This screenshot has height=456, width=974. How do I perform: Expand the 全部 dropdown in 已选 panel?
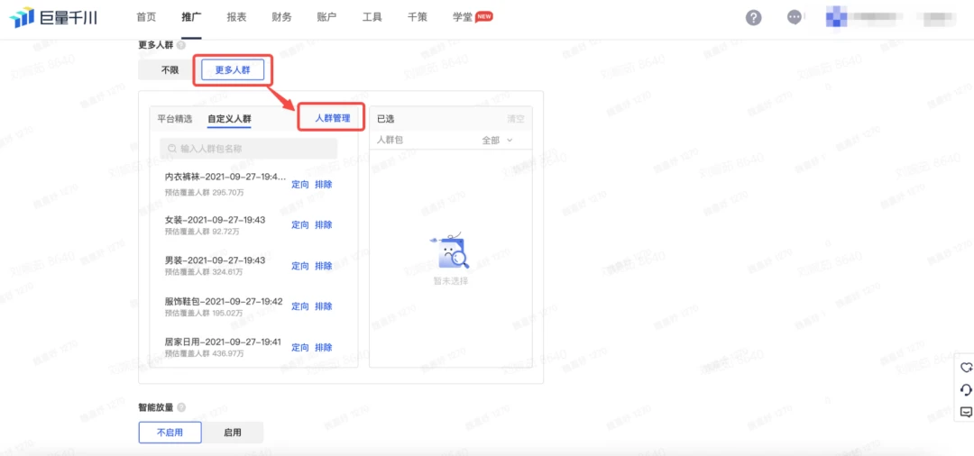497,141
